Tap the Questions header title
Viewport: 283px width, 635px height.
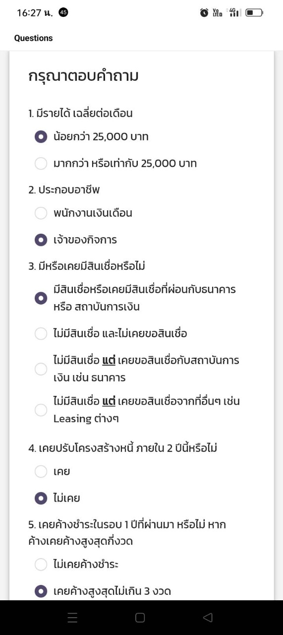33,38
